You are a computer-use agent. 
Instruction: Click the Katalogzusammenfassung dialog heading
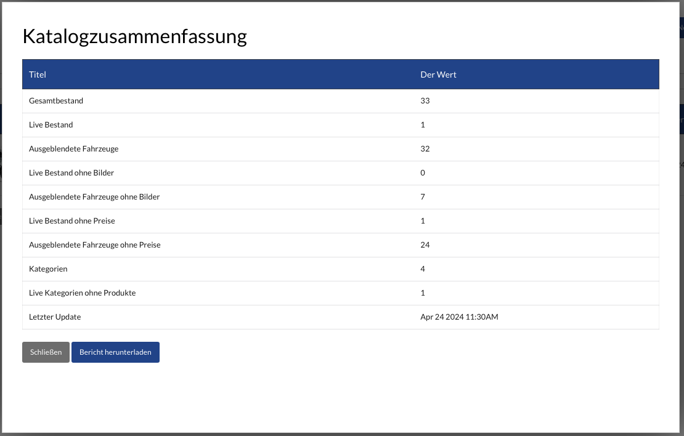[x=134, y=36]
